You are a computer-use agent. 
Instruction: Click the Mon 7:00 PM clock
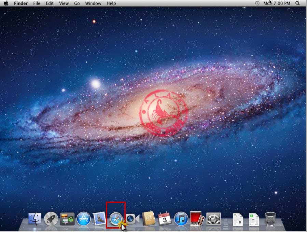click(x=277, y=3)
